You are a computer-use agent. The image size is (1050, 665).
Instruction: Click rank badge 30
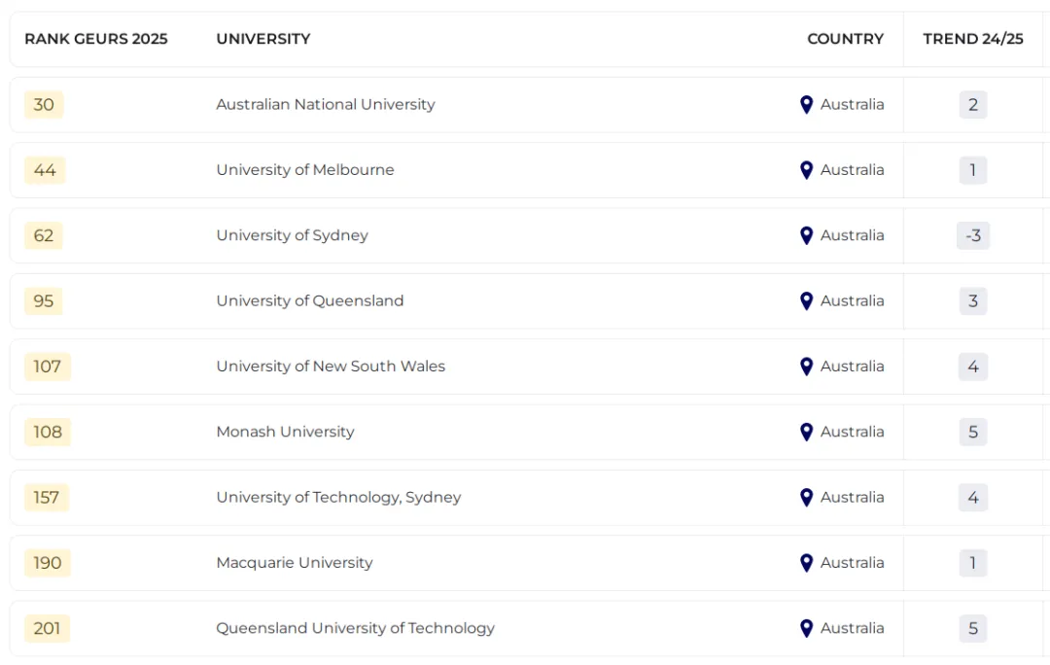44,104
